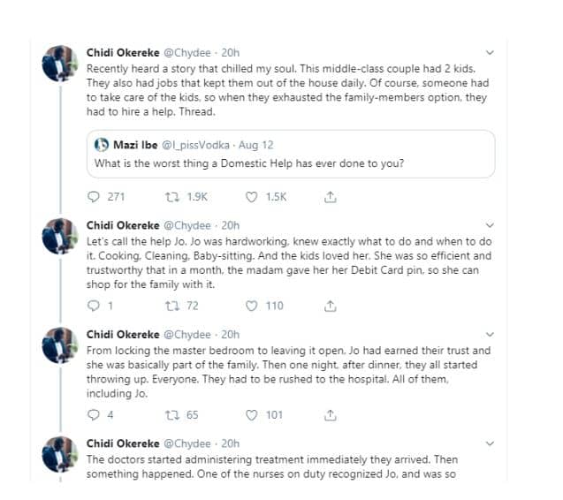Share the tweet about the Debit Card pin
The width and height of the screenshot is (563, 500).
click(x=330, y=306)
